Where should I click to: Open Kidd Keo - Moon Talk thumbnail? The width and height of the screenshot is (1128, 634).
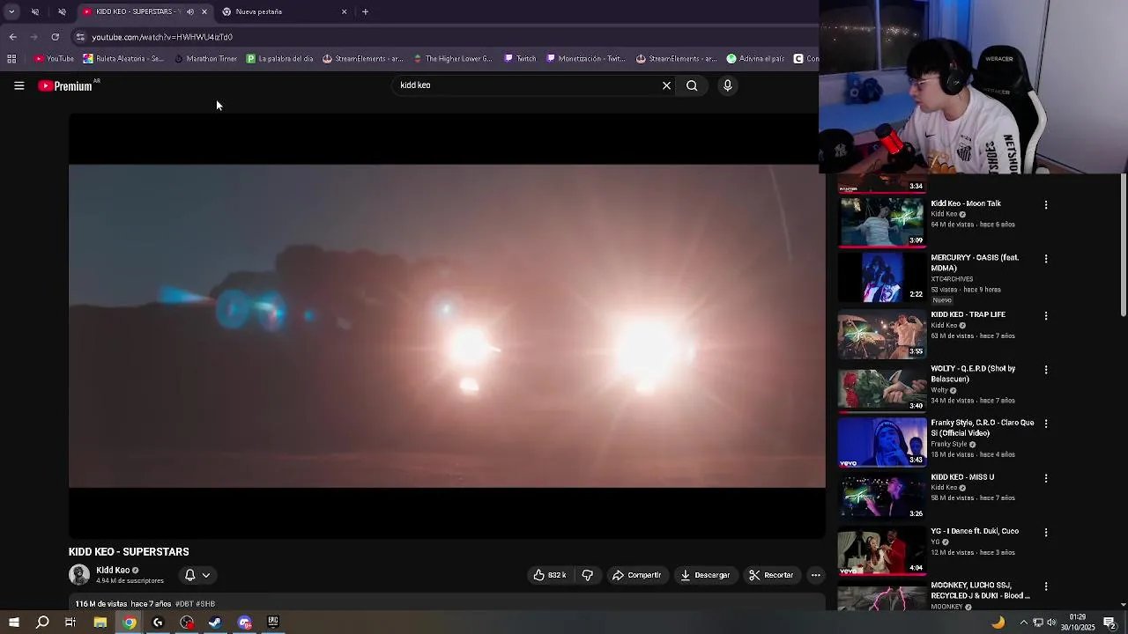881,222
